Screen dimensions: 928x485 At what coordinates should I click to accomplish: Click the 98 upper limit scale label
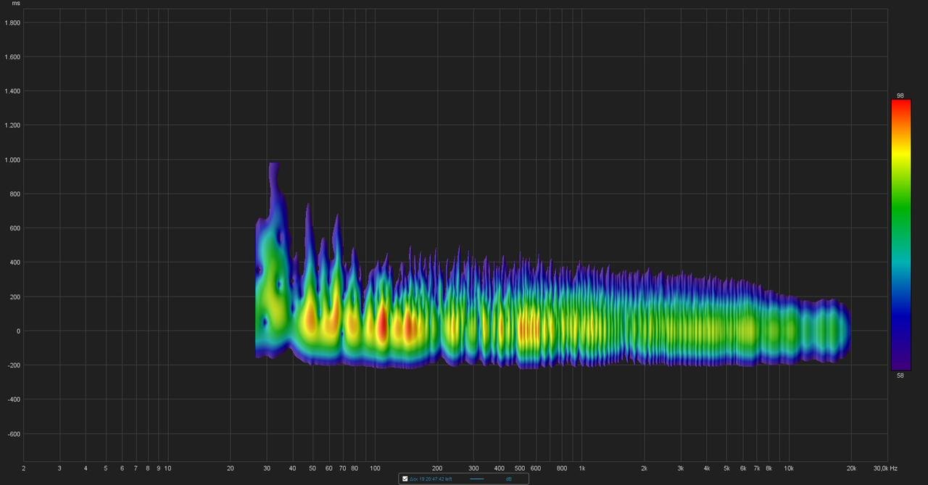(x=900, y=96)
